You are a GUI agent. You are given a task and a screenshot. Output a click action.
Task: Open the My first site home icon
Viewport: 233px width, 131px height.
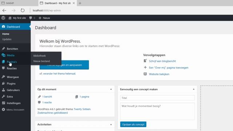click(10, 18)
